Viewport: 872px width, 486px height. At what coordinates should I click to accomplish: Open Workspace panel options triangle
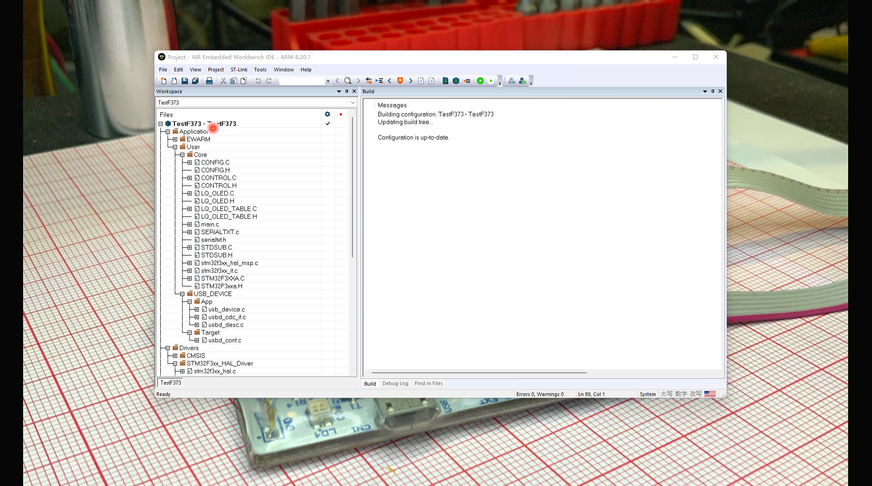[x=339, y=91]
